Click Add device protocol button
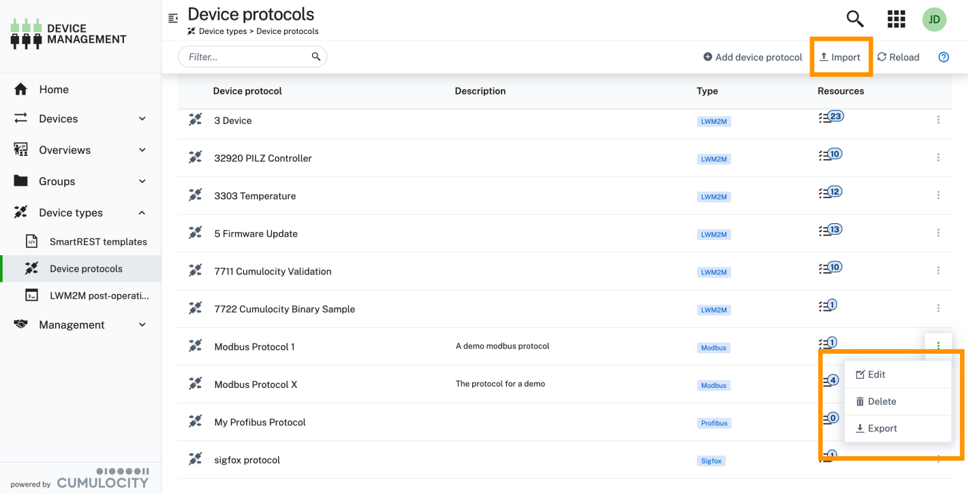 point(752,57)
